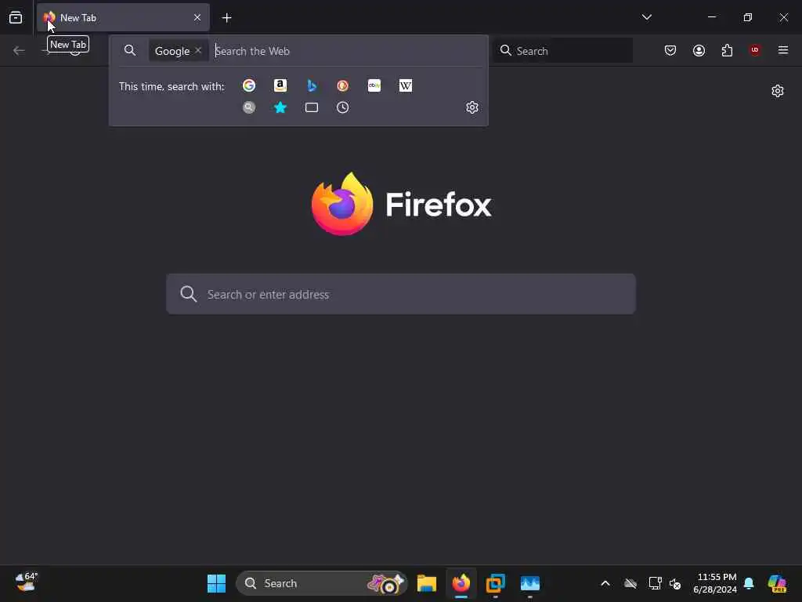Open File Explorer from taskbar
The width and height of the screenshot is (802, 602).
click(x=427, y=583)
